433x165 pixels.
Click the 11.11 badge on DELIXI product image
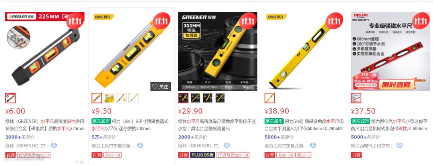click(421, 21)
